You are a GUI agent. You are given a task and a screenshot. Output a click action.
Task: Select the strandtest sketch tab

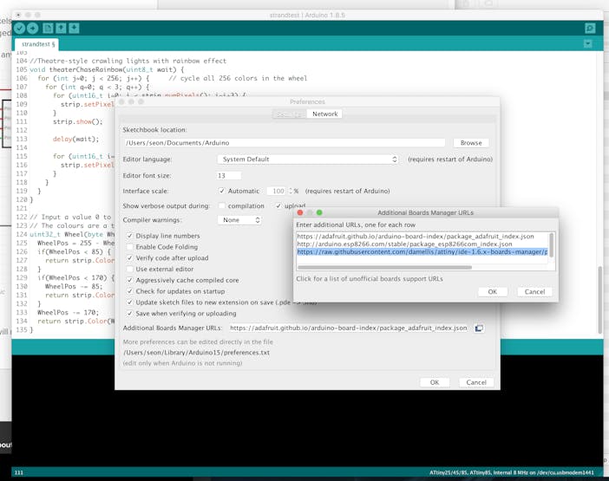coord(37,44)
